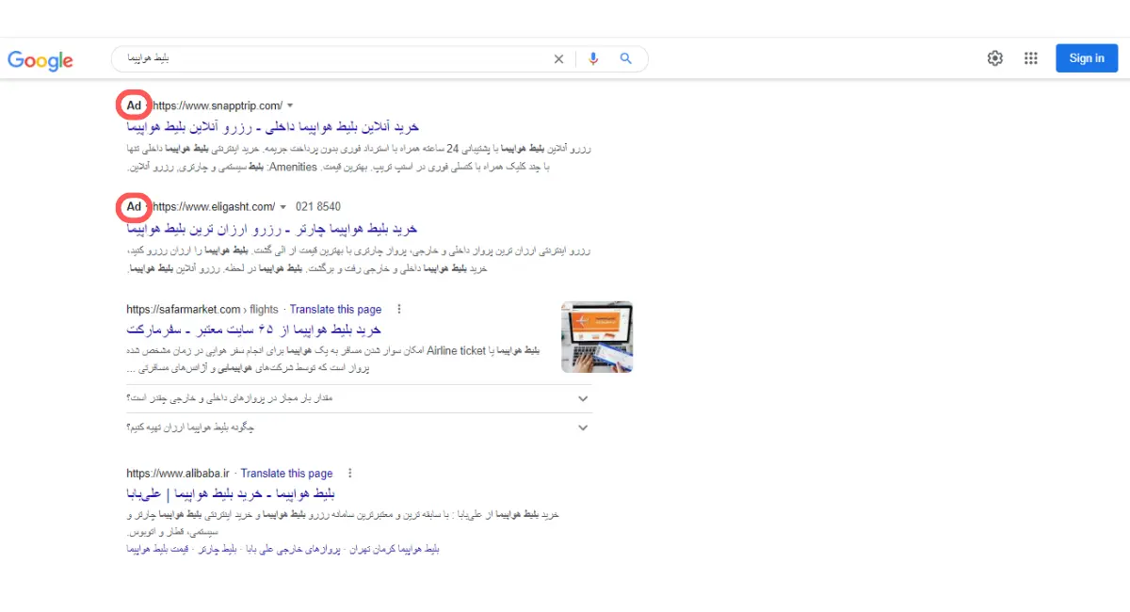Expand first safarmarket FAQ question chevron
Screen dimensions: 1130x612
583,398
